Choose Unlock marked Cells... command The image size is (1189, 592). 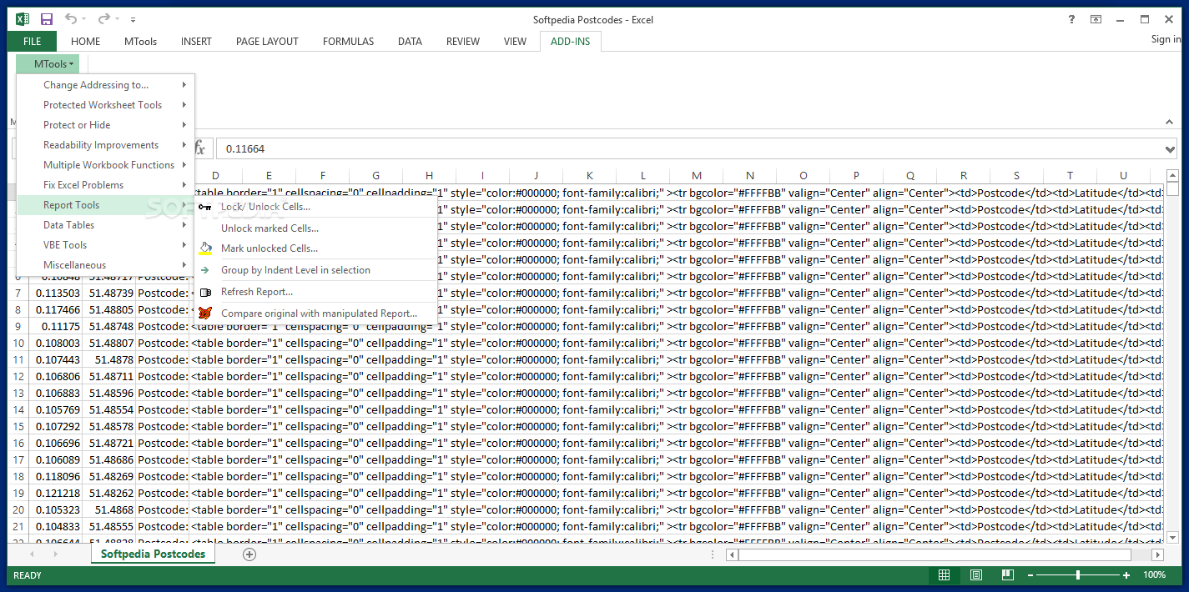pyautogui.click(x=315, y=228)
